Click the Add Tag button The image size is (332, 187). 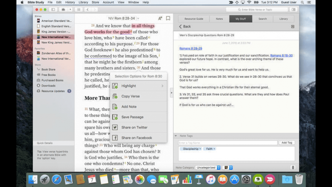click(287, 143)
